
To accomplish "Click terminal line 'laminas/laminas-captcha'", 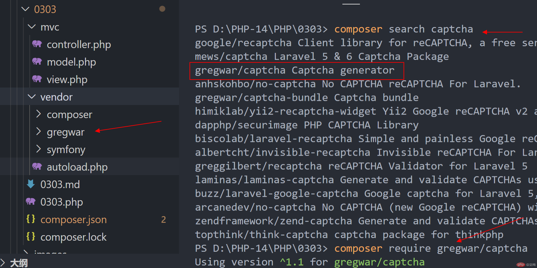I will (x=366, y=180).
